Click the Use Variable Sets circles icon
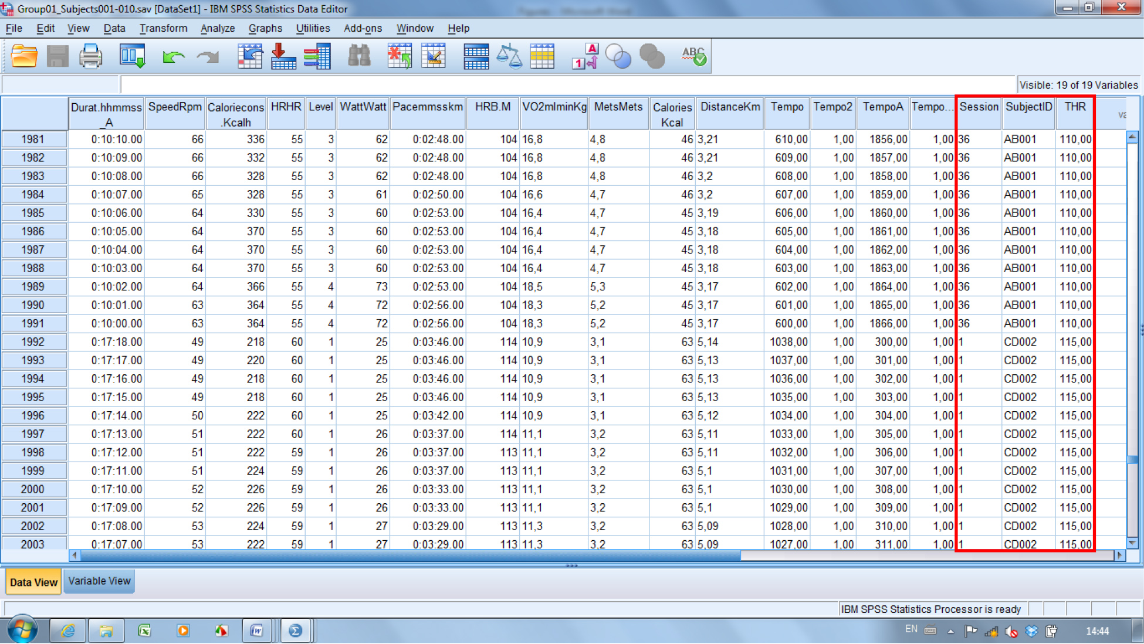Image resolution: width=1144 pixels, height=644 pixels. 618,57
